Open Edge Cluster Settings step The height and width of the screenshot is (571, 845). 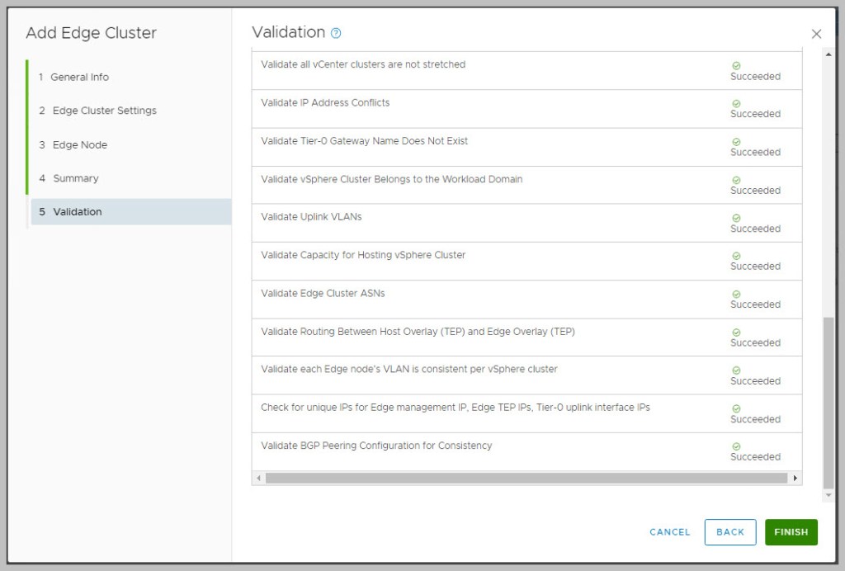tap(104, 111)
